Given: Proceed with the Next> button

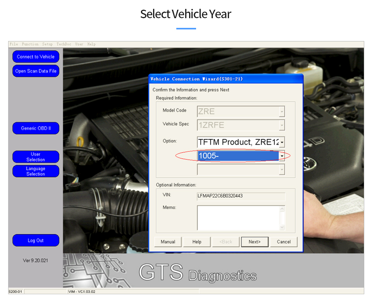Looking at the screenshot, I should (x=255, y=242).
